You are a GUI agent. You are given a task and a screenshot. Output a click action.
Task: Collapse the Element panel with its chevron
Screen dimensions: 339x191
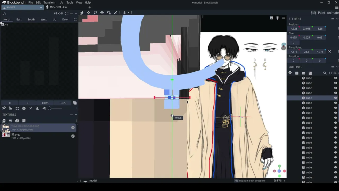click(x=337, y=19)
